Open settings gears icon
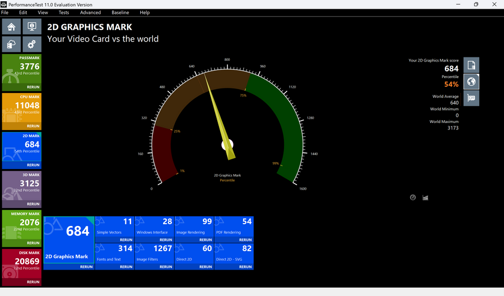Screen dimensions: 504x296 click(x=32, y=44)
